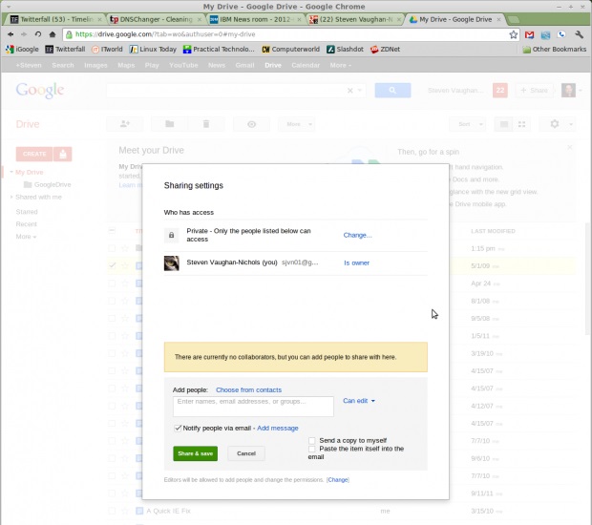This screenshot has height=525, width=592.
Task: Open the ITworld bookmark
Action: click(107, 49)
